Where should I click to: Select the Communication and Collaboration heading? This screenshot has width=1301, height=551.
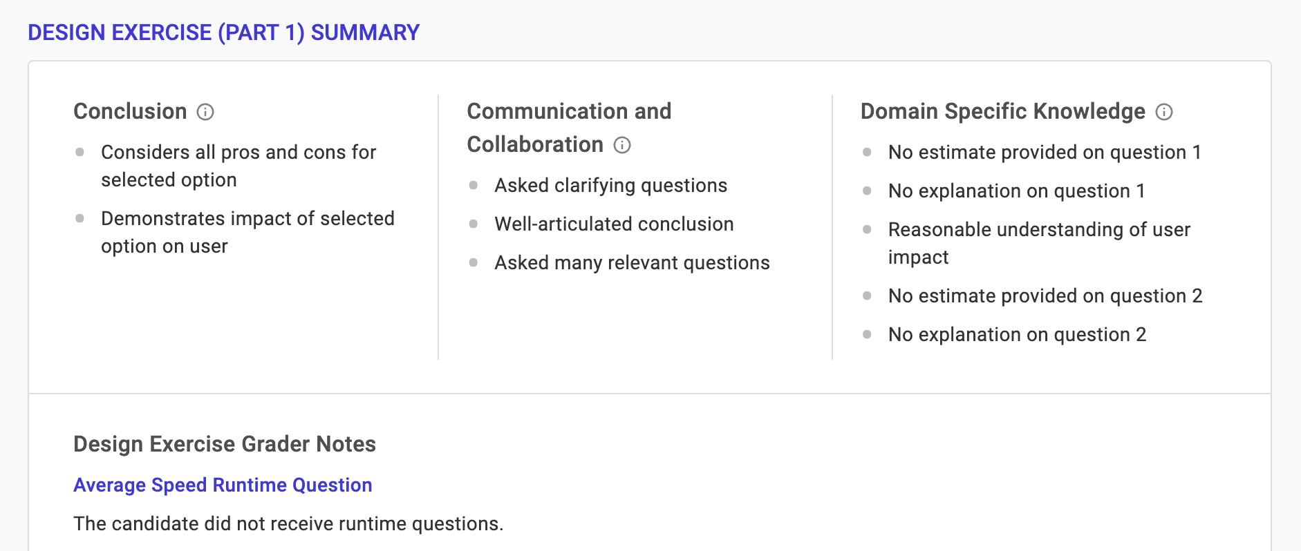(568, 128)
